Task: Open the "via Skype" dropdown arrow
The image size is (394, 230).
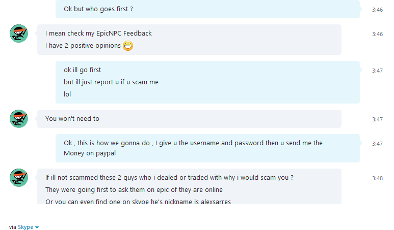Action: pos(37,227)
